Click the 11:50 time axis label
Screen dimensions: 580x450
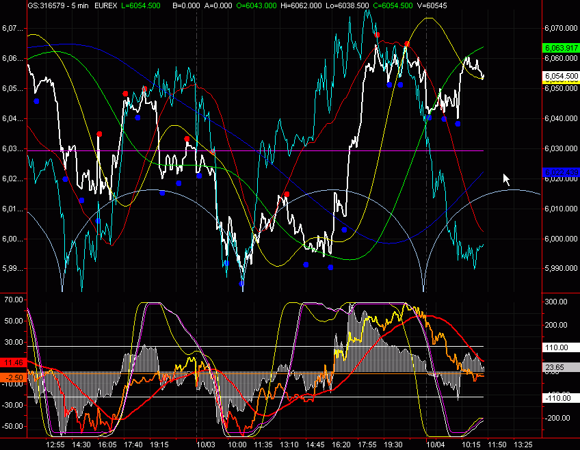[x=497, y=445]
